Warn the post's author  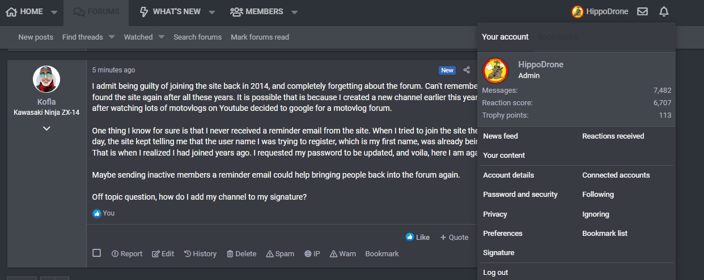coord(343,254)
